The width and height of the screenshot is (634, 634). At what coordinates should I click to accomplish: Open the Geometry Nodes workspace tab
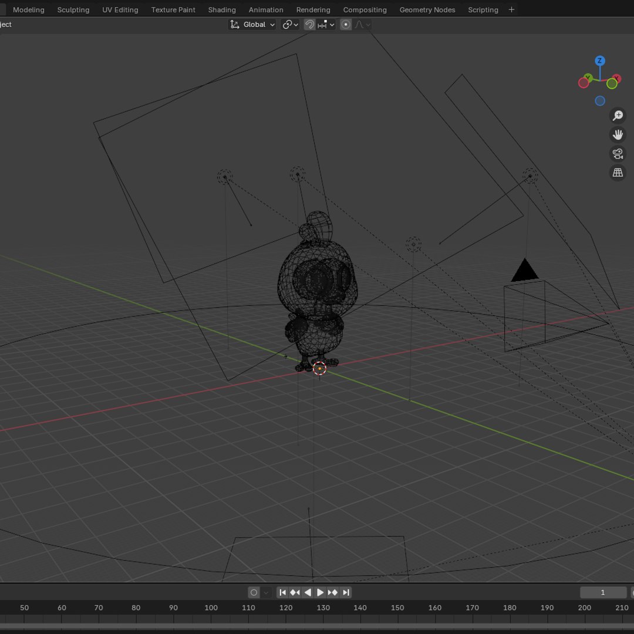coord(427,10)
